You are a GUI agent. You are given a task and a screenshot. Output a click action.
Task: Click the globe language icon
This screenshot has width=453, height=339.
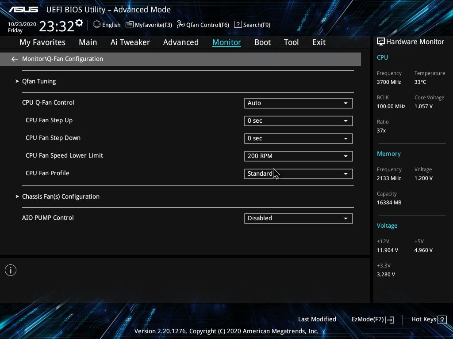pyautogui.click(x=97, y=25)
